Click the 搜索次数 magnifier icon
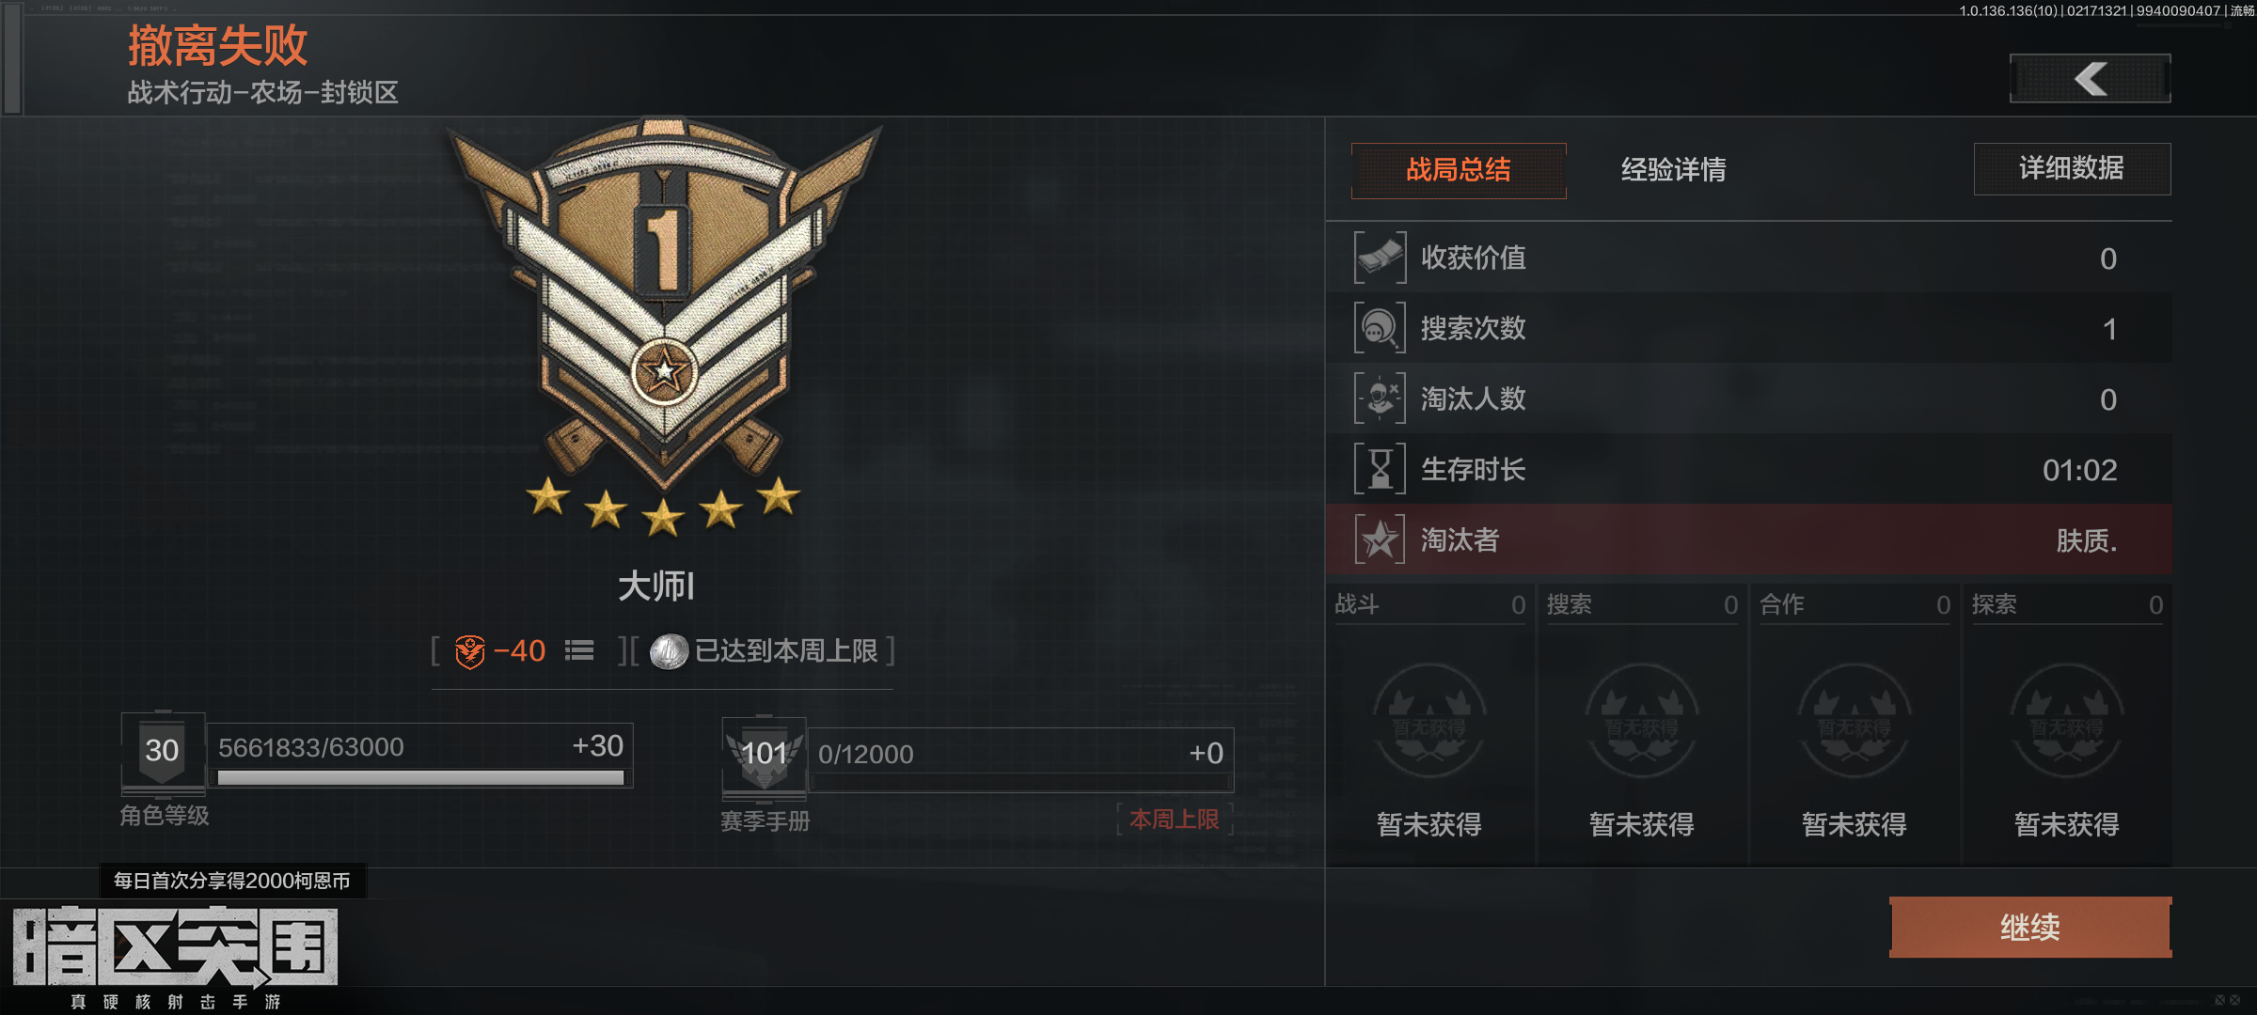2257x1015 pixels. (x=1380, y=328)
